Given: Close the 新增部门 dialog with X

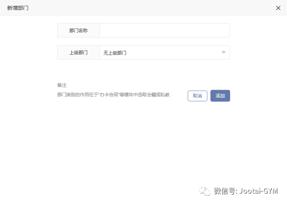Looking at the screenshot, I should [278, 8].
